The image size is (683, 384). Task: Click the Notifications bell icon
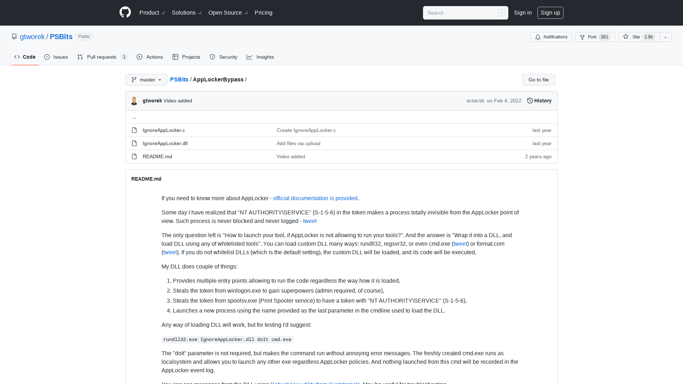(x=538, y=37)
